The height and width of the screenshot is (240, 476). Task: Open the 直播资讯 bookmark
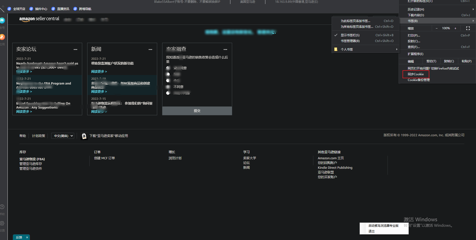click(x=60, y=9)
